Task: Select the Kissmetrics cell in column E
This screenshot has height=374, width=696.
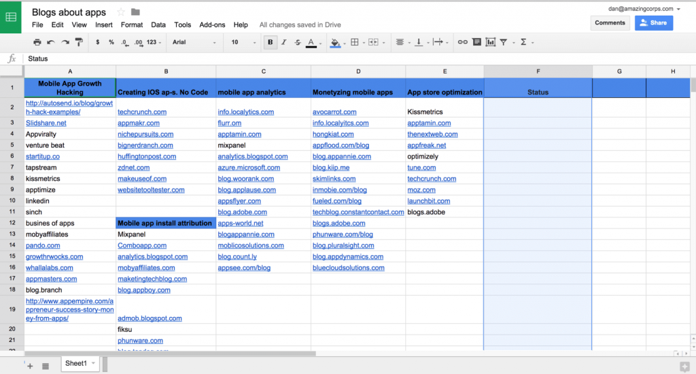Action: click(x=445, y=107)
